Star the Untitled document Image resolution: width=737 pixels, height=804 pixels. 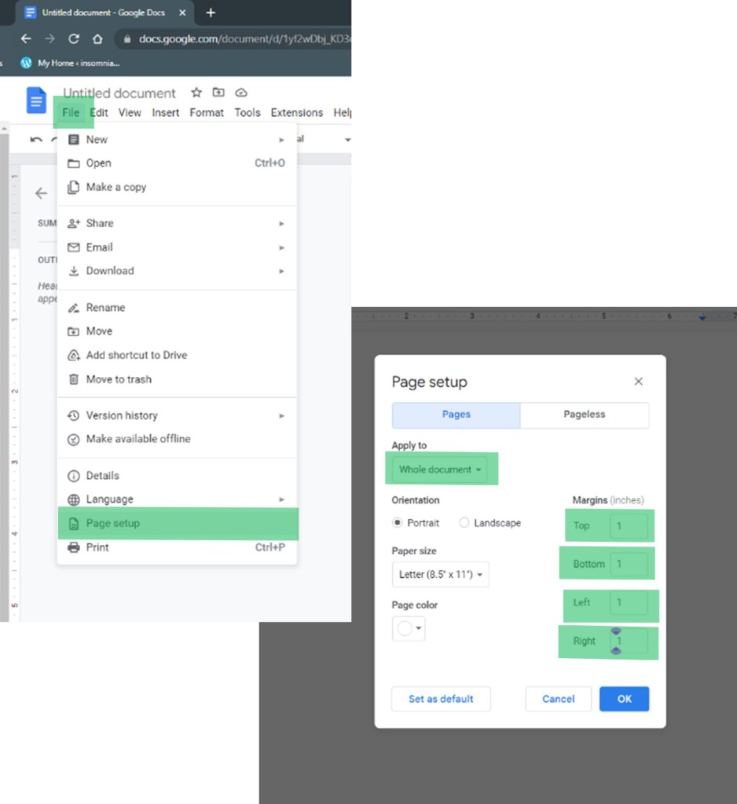196,93
